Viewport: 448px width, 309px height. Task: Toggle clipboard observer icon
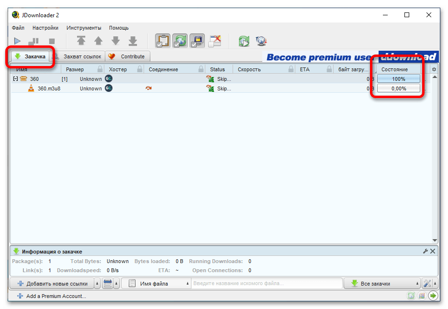(163, 41)
